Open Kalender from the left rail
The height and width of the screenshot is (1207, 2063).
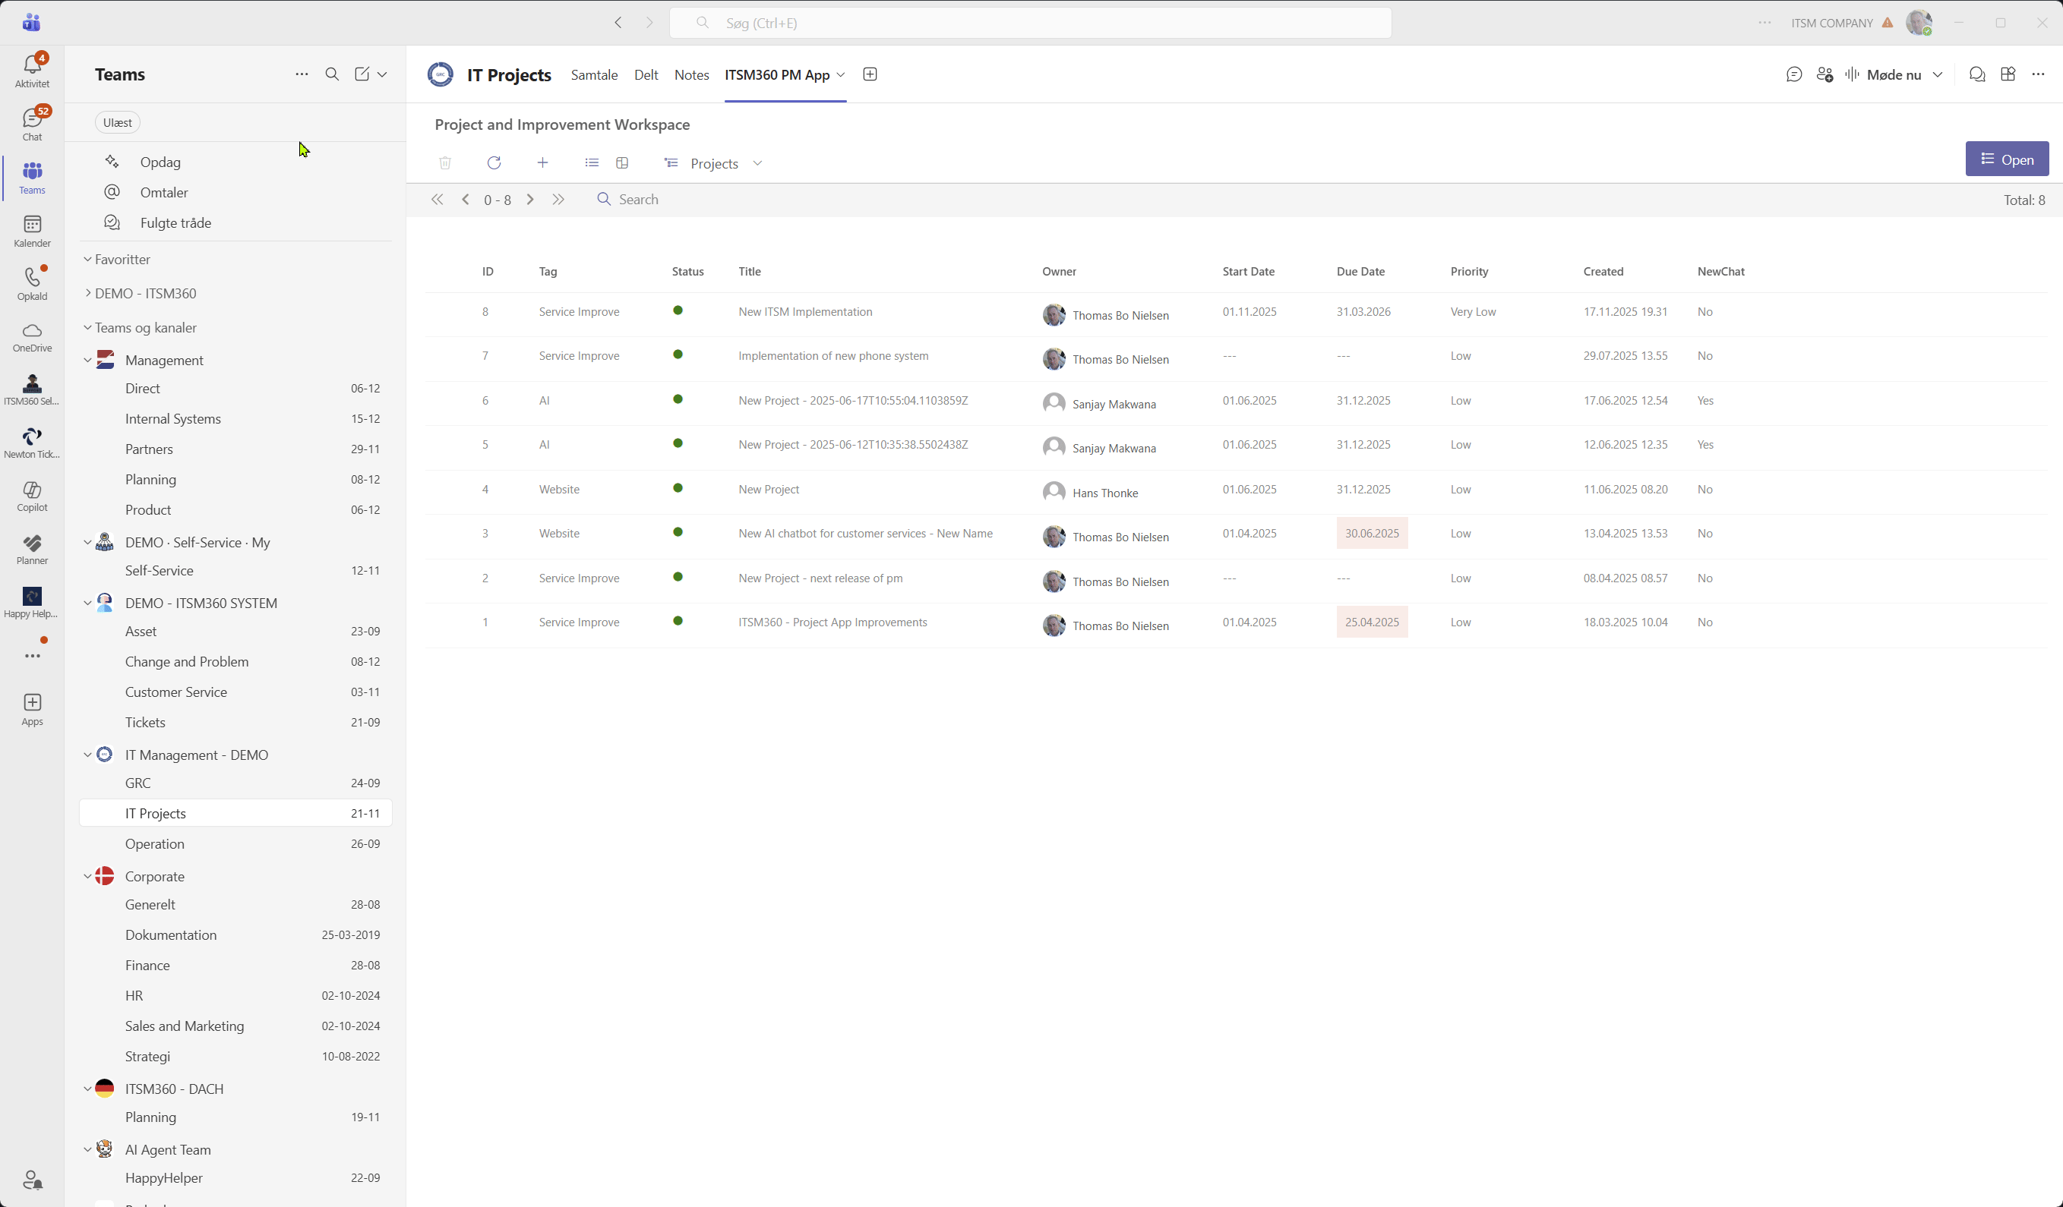[x=32, y=230]
